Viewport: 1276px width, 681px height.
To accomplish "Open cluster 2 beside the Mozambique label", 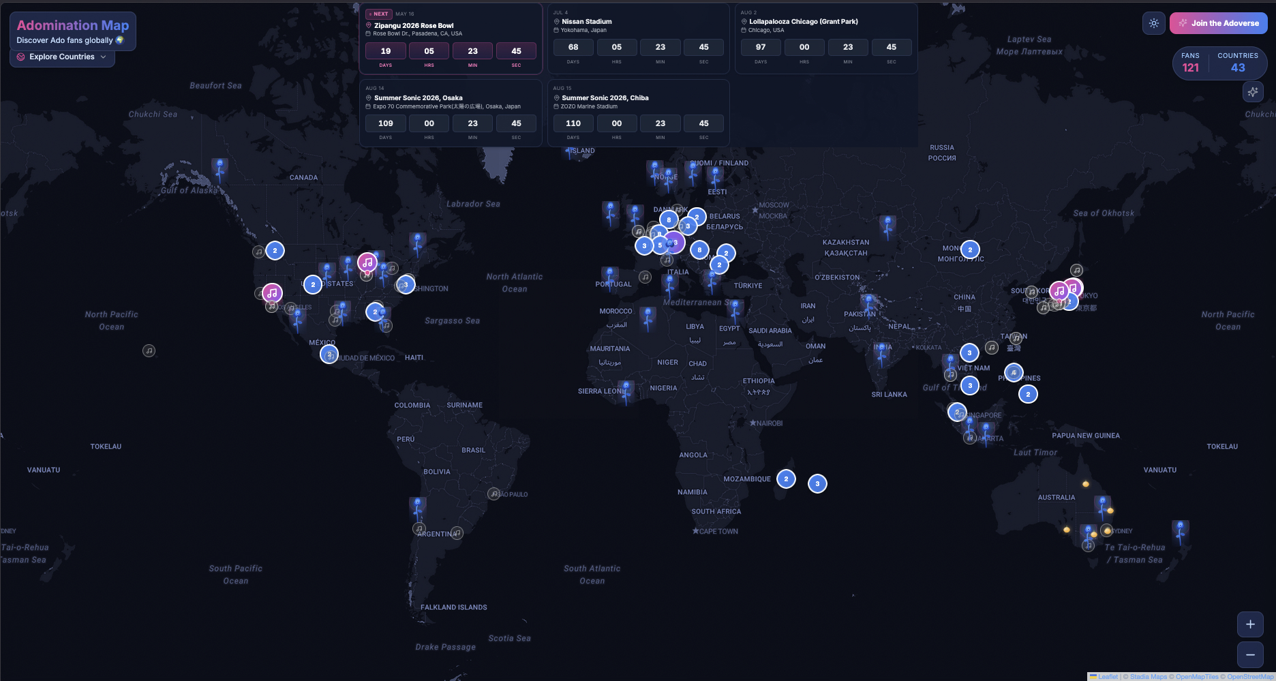I will click(786, 479).
